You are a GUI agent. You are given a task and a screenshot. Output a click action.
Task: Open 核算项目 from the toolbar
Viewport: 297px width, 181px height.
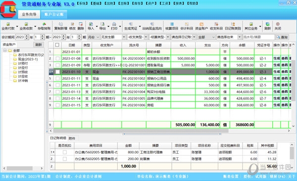[x=172, y=26]
